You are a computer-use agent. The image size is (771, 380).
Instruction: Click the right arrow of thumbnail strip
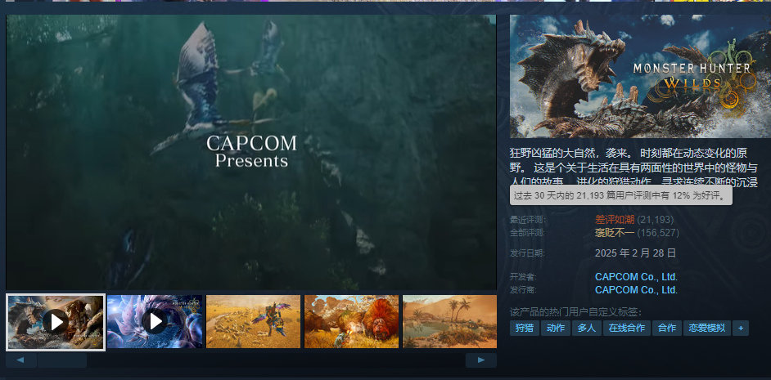coord(481,360)
